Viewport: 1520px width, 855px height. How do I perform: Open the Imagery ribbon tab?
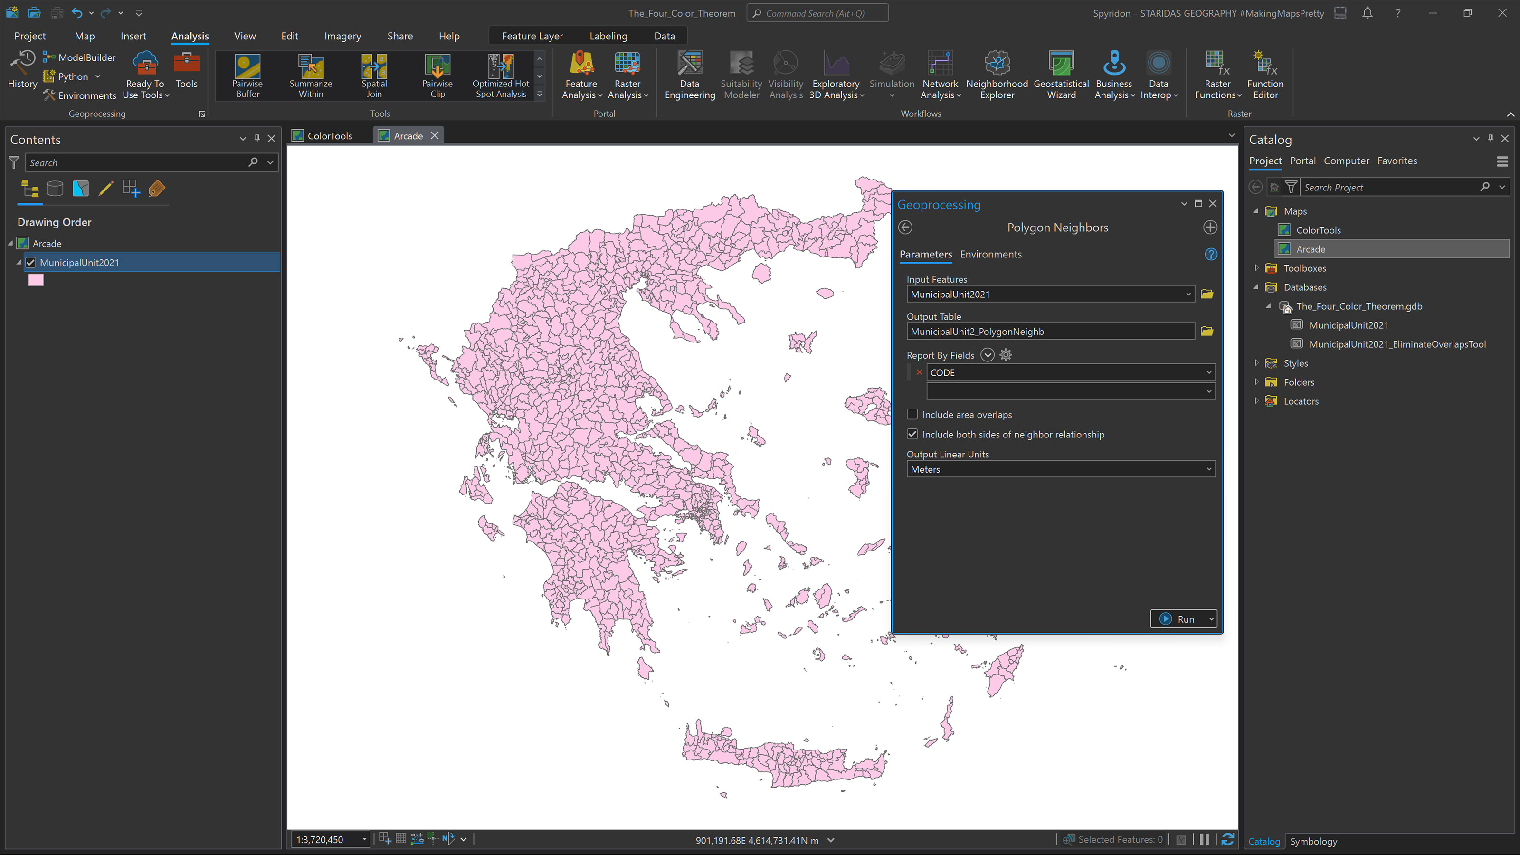pos(342,36)
